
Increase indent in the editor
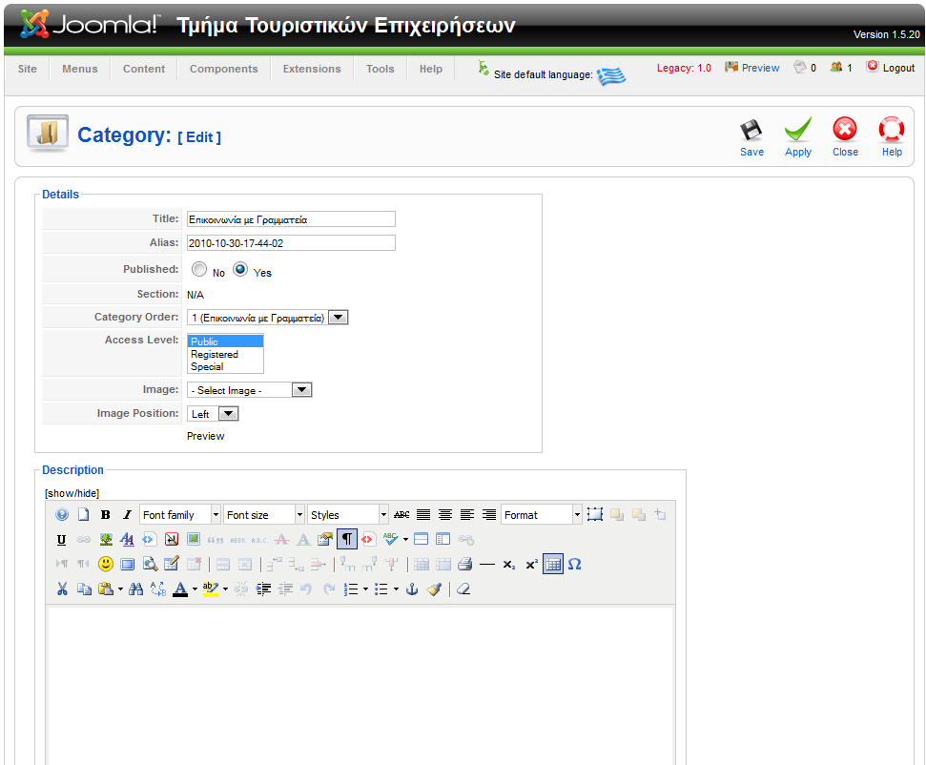click(x=263, y=589)
